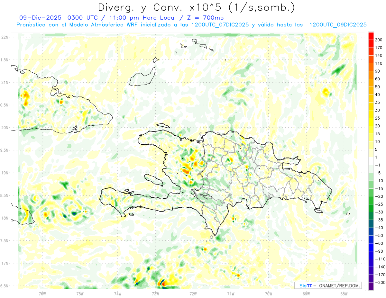Click the -110 label on the color scale

(x=380, y=259)
